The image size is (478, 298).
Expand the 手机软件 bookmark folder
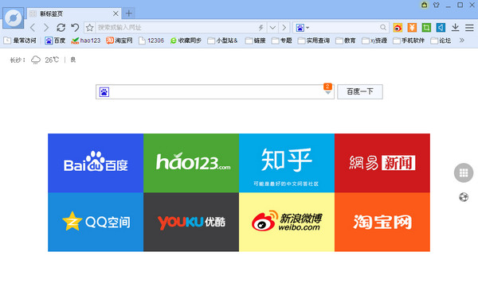(409, 41)
